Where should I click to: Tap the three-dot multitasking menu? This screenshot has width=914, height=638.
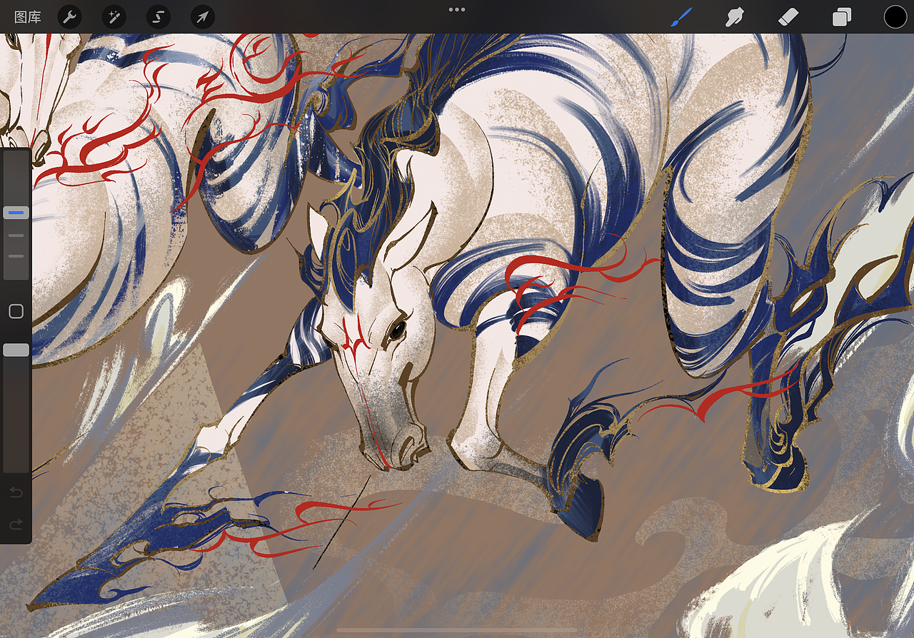[457, 9]
